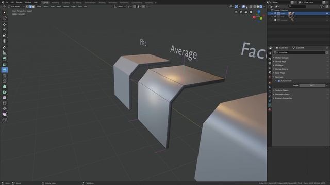Expand the Shape Keys panel
The image size is (330, 185).
280,62
